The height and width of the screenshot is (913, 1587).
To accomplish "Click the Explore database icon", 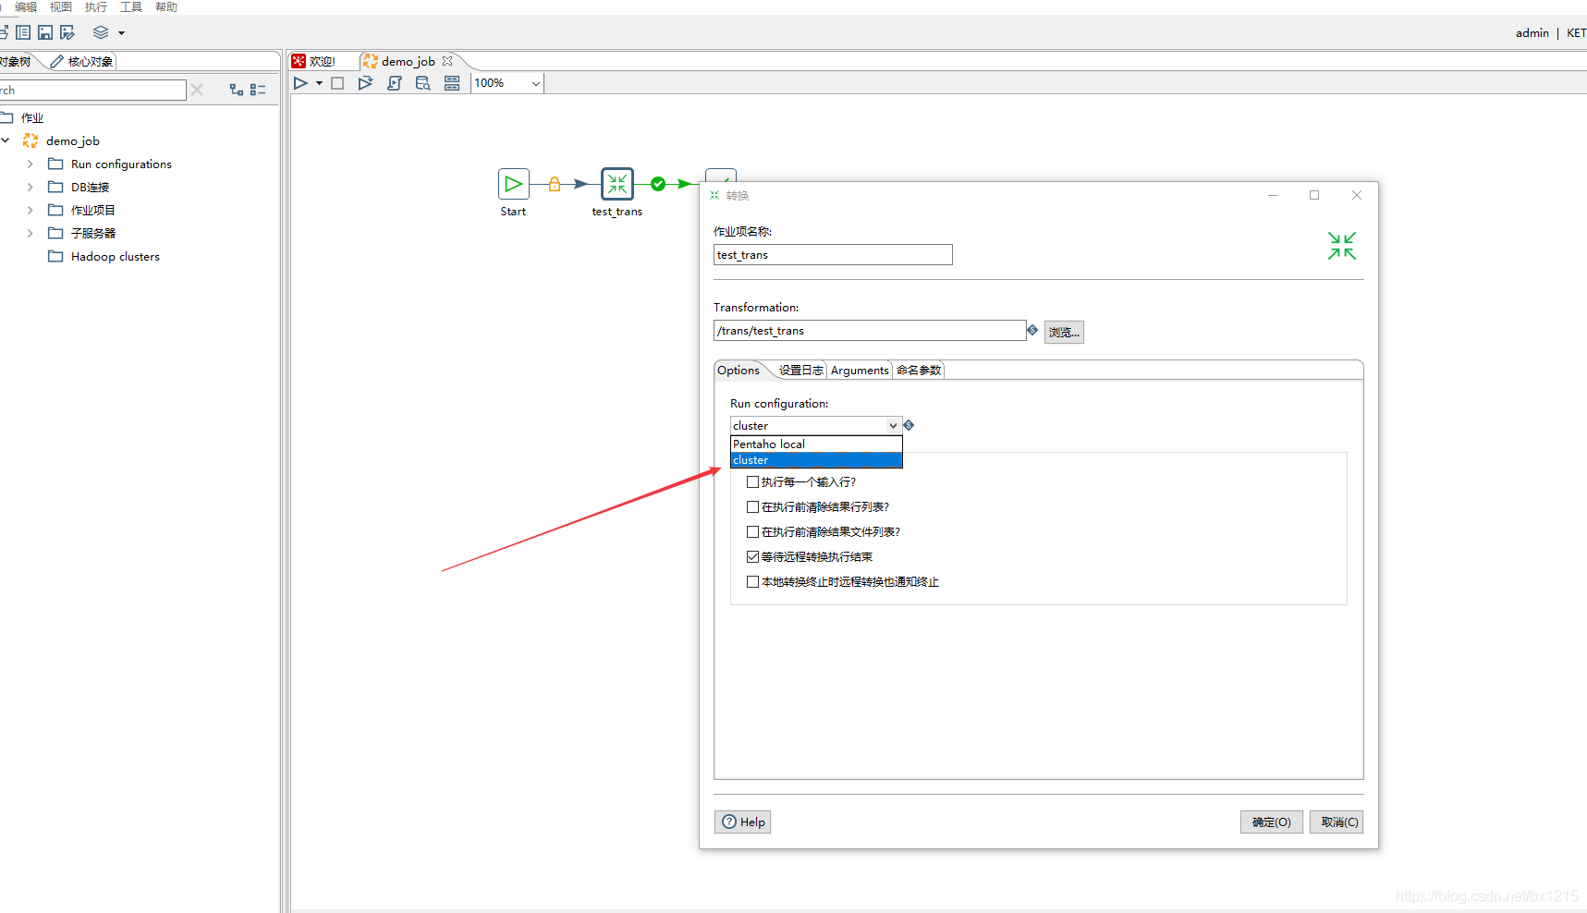I will pyautogui.click(x=423, y=83).
